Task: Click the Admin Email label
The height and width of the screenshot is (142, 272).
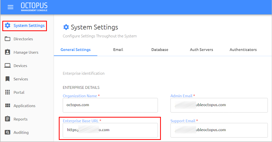Action: click(181, 96)
